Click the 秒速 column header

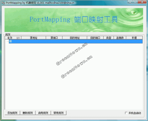point(134,38)
